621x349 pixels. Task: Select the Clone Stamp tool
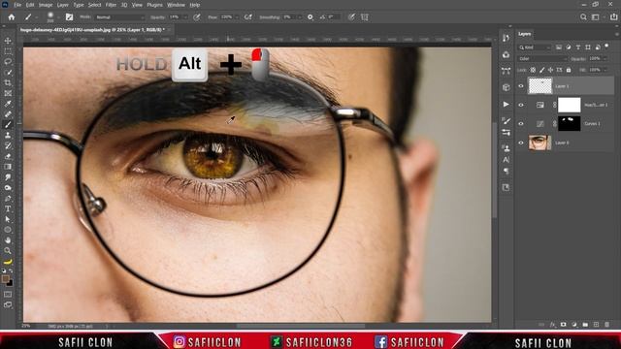[x=8, y=136]
